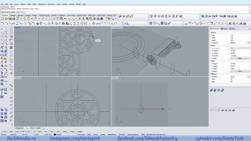Viewport: 251px width, 141px height.
Task: Click the Target Location Place button
Action: (240, 71)
